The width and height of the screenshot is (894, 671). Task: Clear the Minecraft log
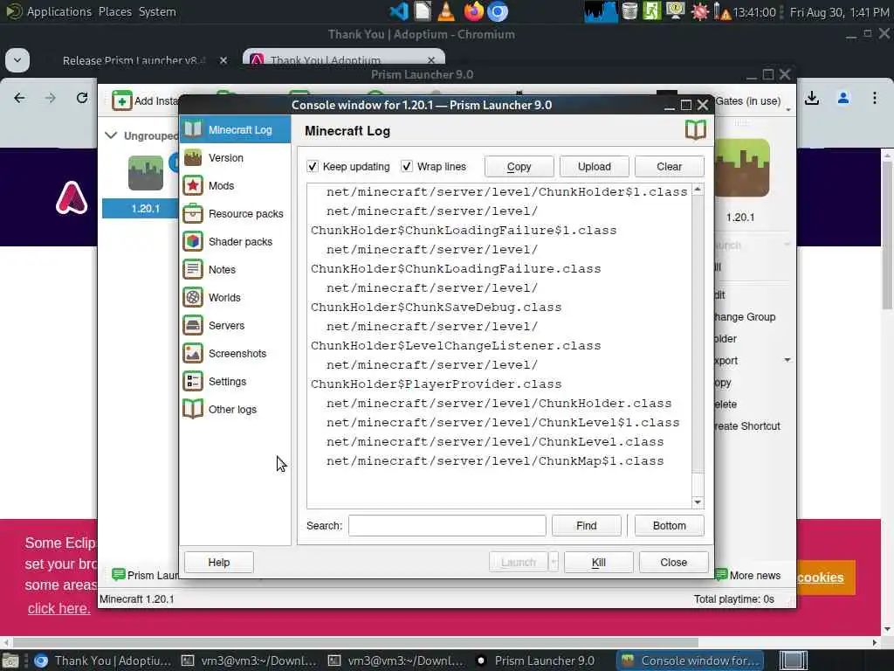point(669,167)
